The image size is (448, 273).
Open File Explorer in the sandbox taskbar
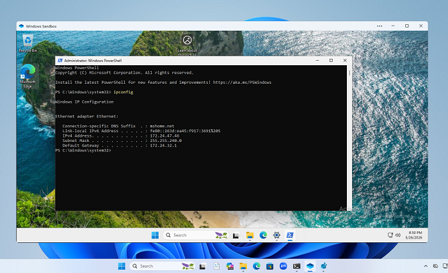coord(250,235)
